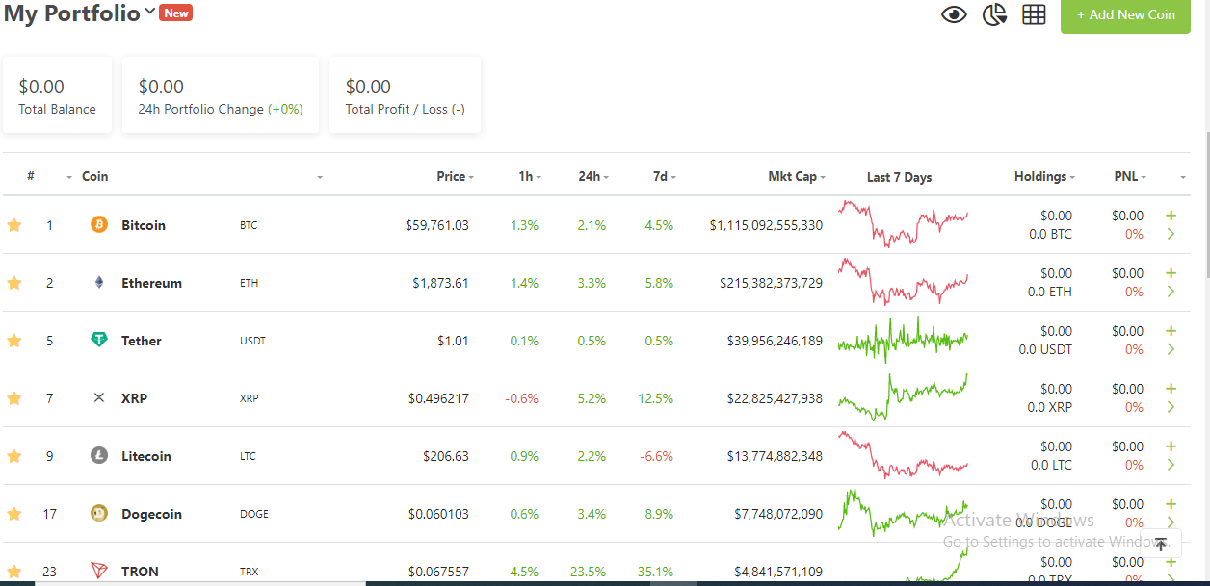Expand the Bitcoin row chevron arrow
The width and height of the screenshot is (1210, 586).
click(x=1171, y=234)
